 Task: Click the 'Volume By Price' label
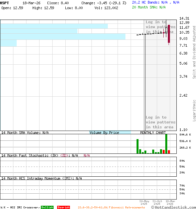pyautogui.click(x=104, y=133)
